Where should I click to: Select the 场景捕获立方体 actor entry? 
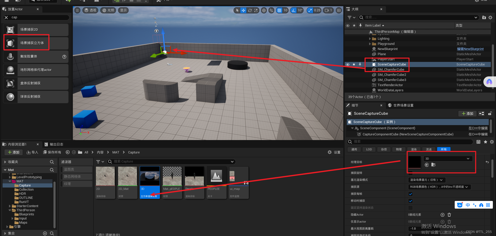36,43
